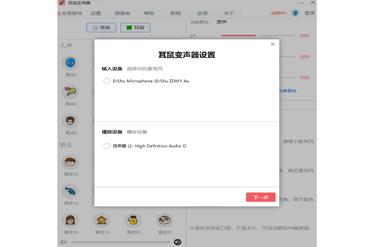The height and width of the screenshot is (247, 370).
Task: Close the 耳鼠变声器设置 dialog
Action: pos(273,44)
